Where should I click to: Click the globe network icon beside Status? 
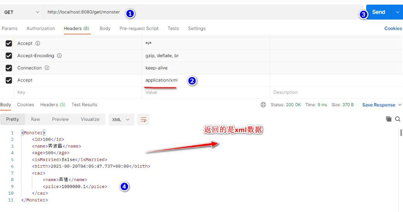click(x=263, y=105)
